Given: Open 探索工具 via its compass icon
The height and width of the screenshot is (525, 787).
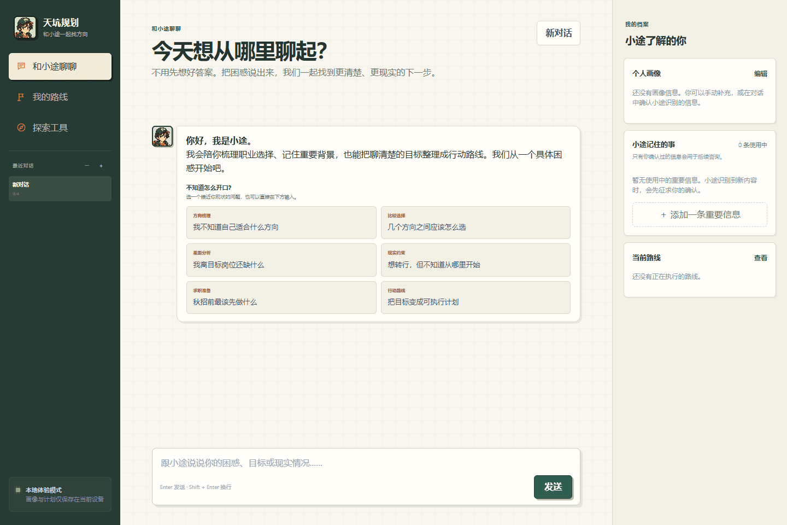Looking at the screenshot, I should pos(21,127).
